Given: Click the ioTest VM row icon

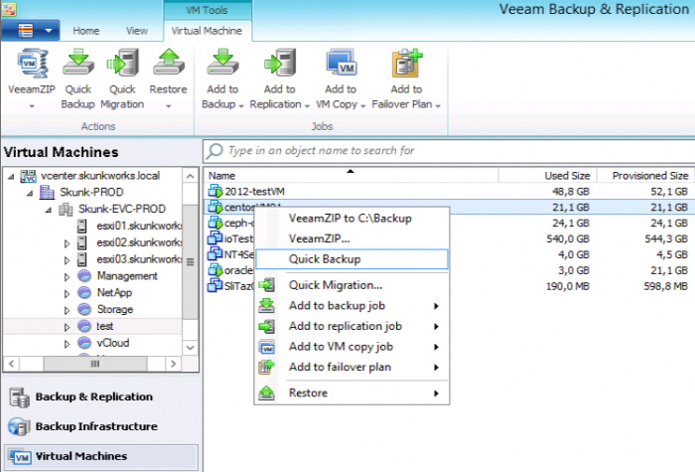Looking at the screenshot, I should coord(215,238).
